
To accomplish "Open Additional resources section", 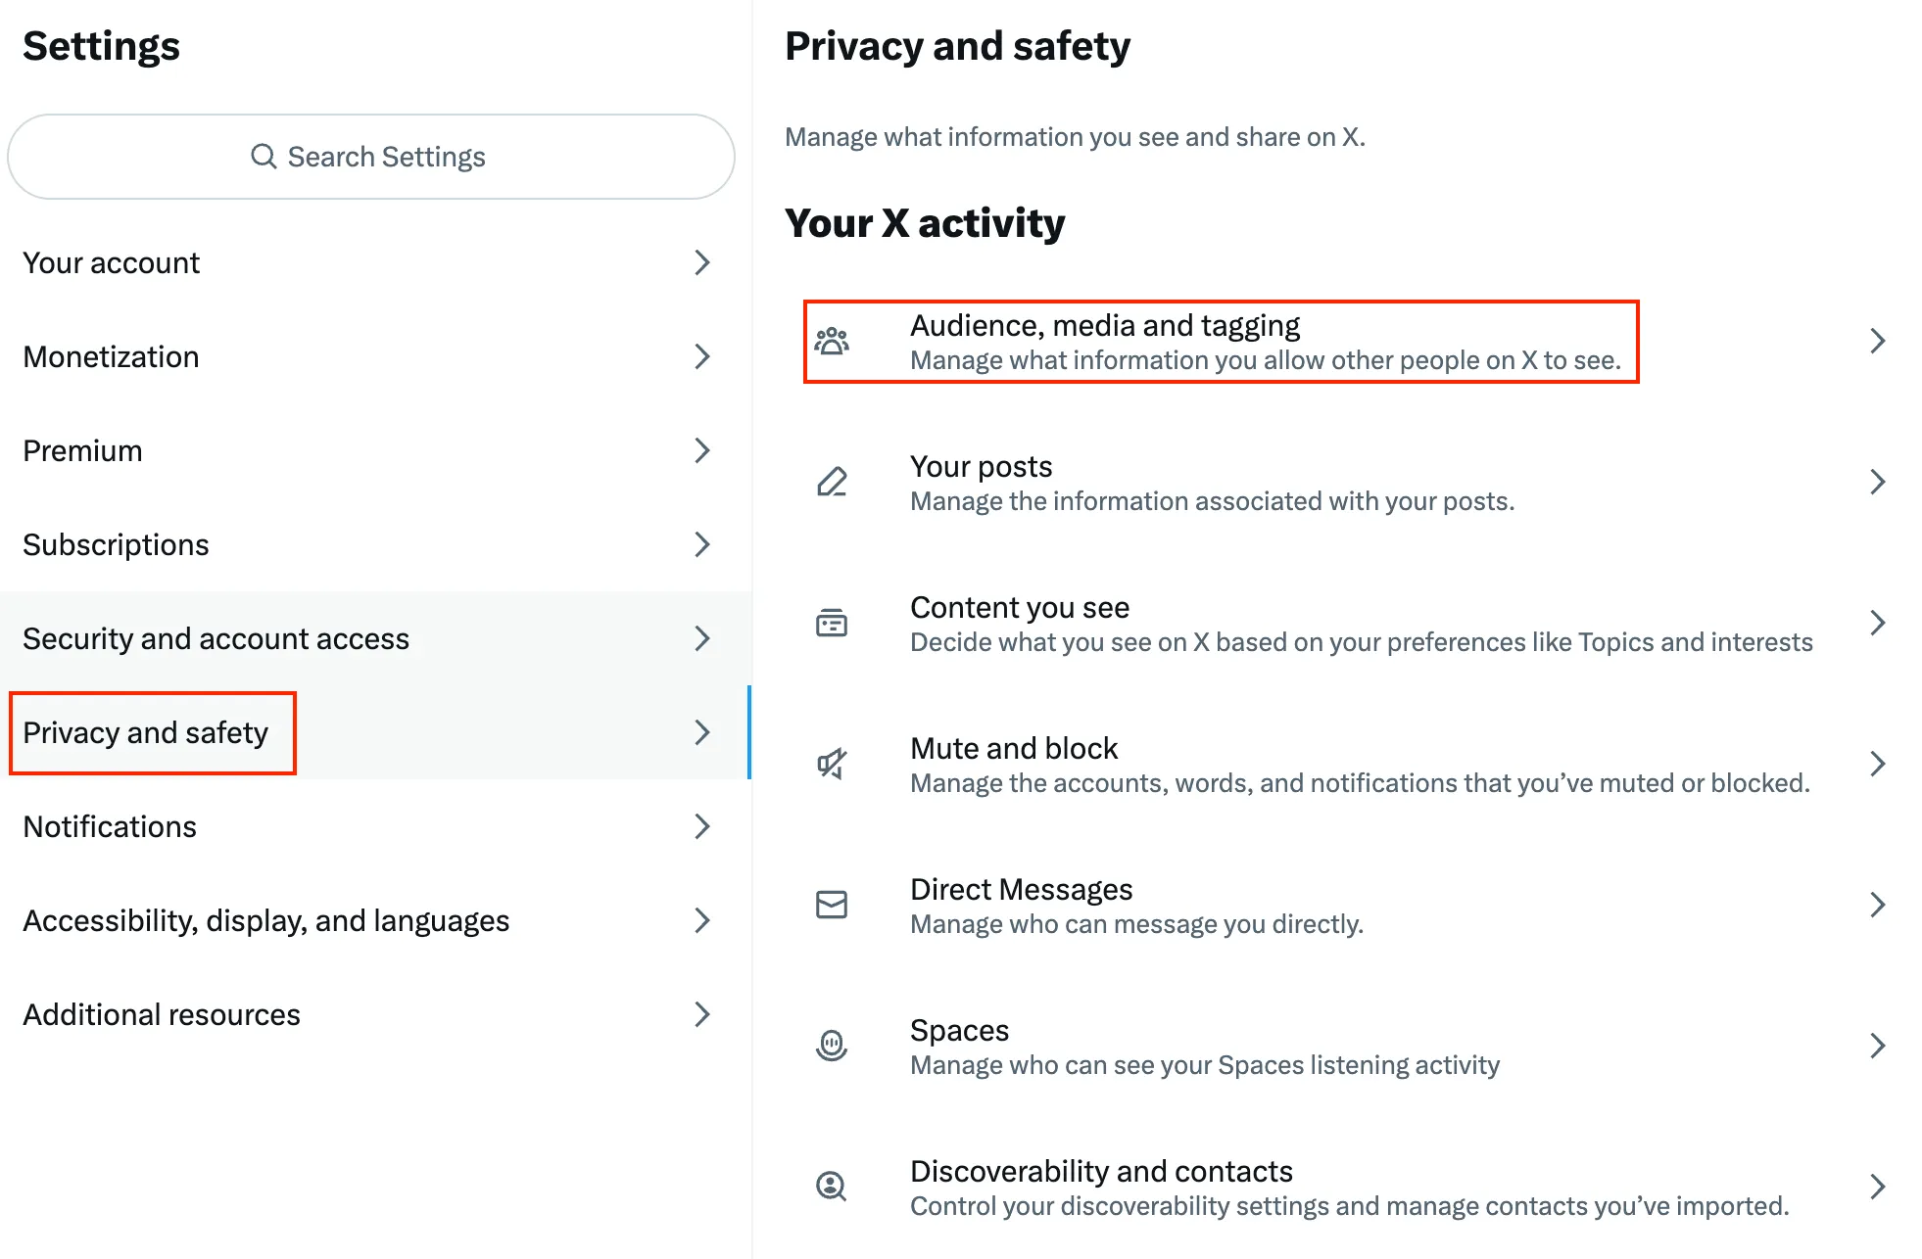I will click(x=162, y=1014).
